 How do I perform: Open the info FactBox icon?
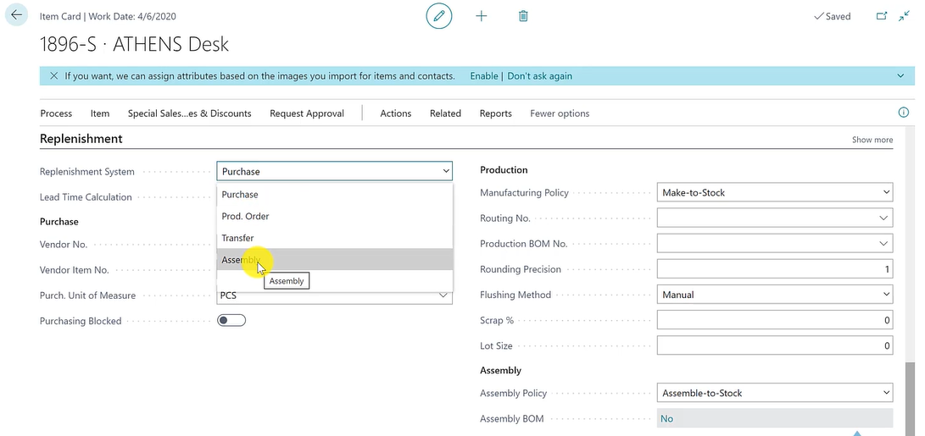903,113
